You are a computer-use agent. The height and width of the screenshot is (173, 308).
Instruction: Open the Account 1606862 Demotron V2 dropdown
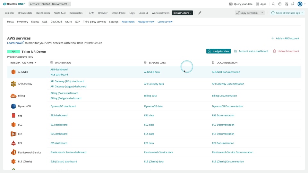tap(50, 4)
